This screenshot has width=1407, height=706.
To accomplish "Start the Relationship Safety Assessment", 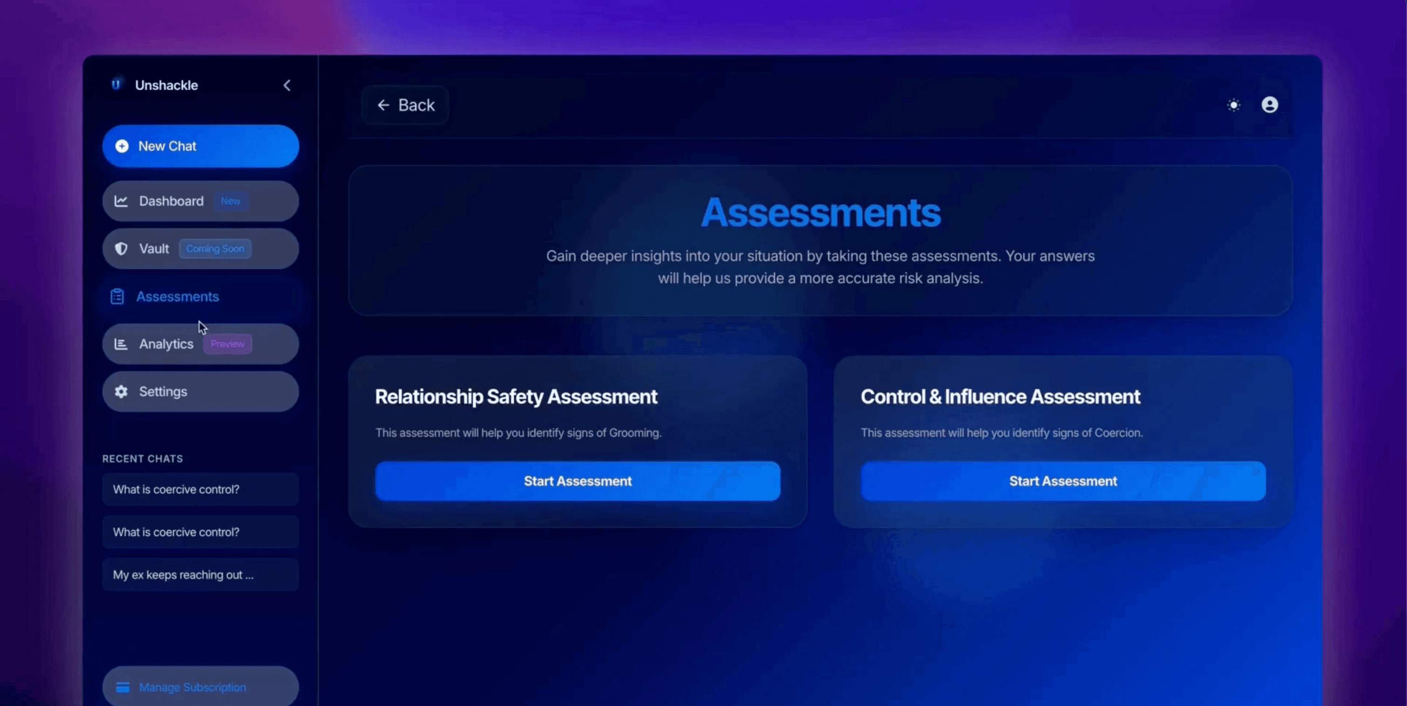I will (577, 481).
